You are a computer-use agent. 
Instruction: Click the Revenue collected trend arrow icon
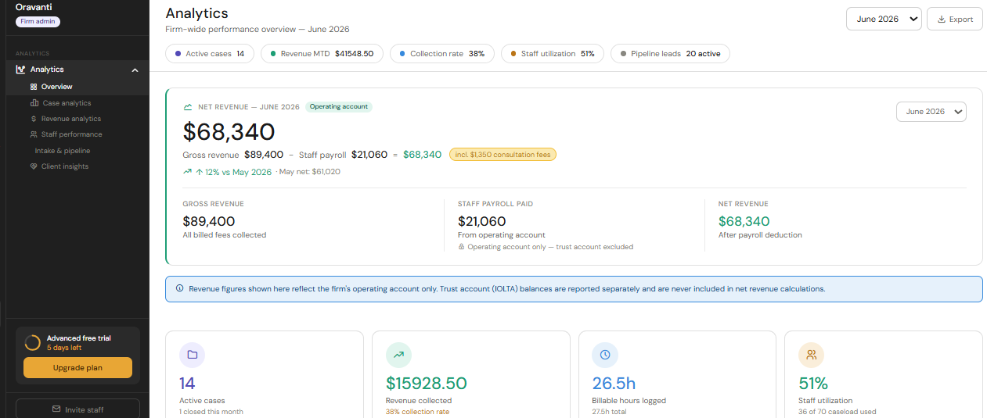[398, 355]
